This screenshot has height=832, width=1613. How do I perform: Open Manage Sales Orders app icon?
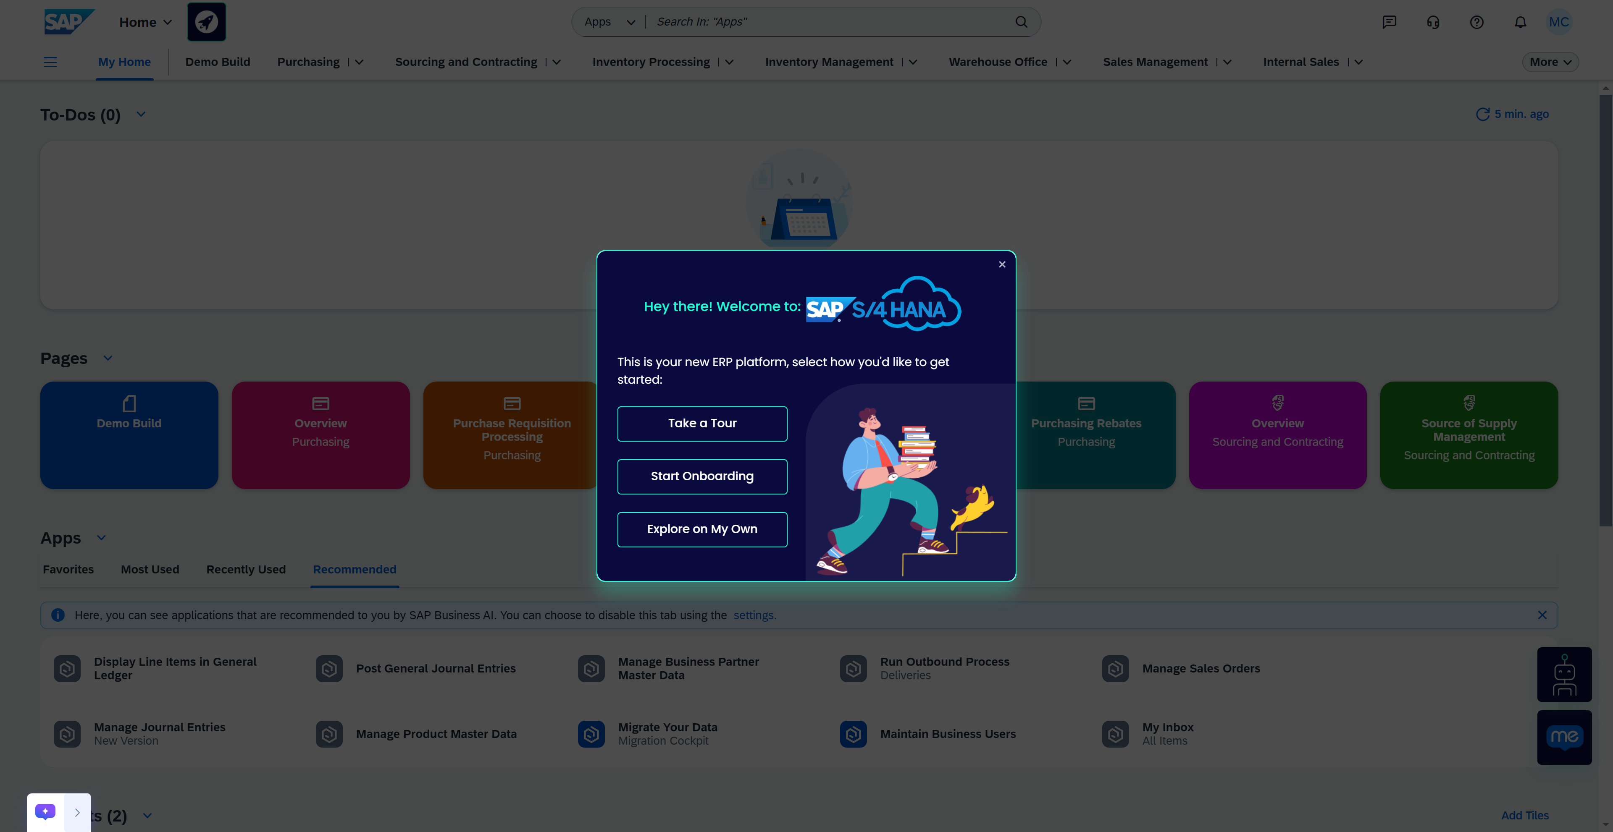(1115, 669)
